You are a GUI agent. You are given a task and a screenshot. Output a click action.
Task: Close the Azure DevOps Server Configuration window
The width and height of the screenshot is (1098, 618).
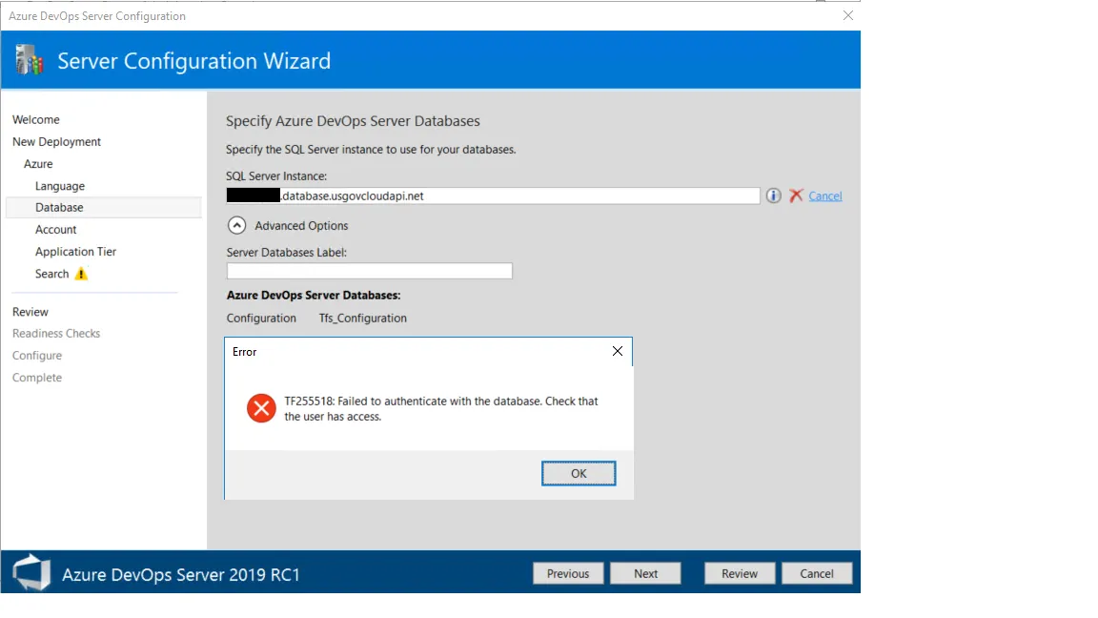coord(848,15)
